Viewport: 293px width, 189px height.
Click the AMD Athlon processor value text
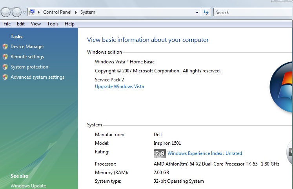click(x=217, y=164)
